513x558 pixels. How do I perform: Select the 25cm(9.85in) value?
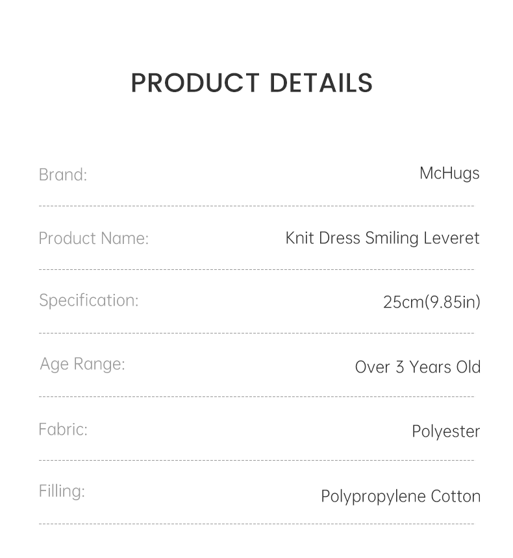point(431,302)
